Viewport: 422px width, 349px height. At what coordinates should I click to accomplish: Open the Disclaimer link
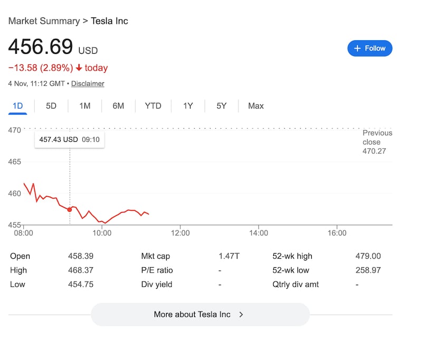tap(88, 83)
